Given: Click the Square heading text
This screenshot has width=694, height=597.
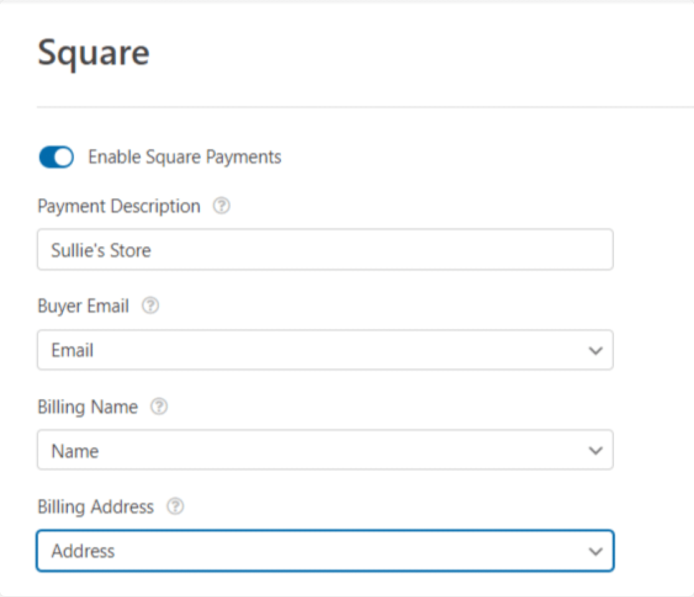Looking at the screenshot, I should pos(94,53).
